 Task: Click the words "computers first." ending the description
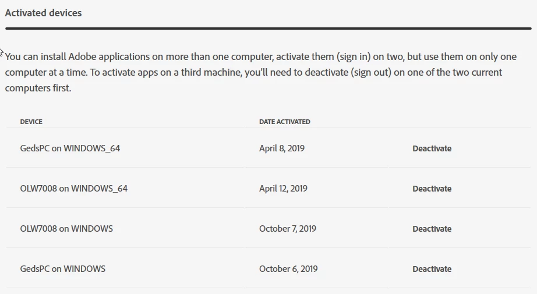point(38,88)
